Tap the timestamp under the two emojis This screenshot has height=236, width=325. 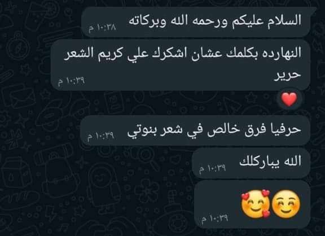(x=214, y=218)
